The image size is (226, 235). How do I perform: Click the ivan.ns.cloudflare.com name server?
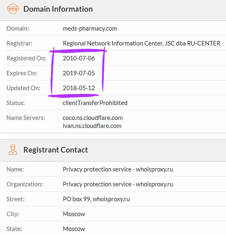pos(92,126)
